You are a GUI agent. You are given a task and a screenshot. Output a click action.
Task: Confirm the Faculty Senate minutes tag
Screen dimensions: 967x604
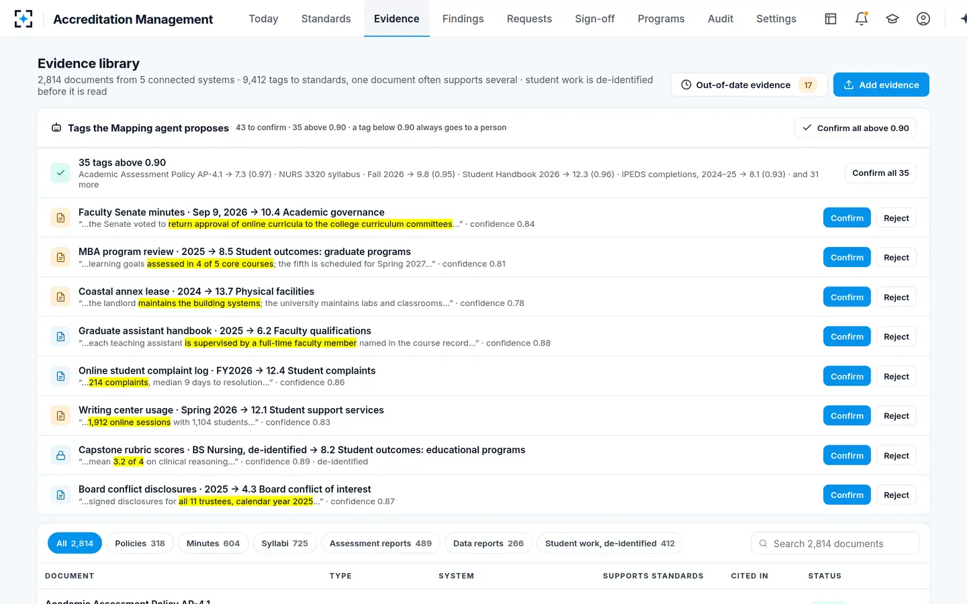click(847, 218)
